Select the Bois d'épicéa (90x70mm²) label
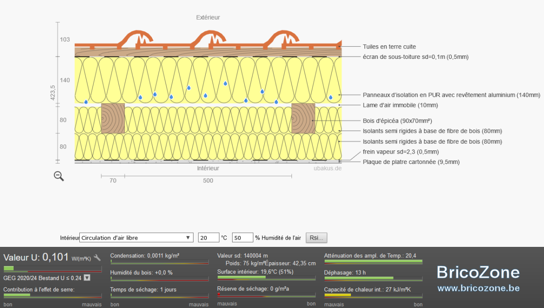Screen dimensions: 544x308 (397, 121)
